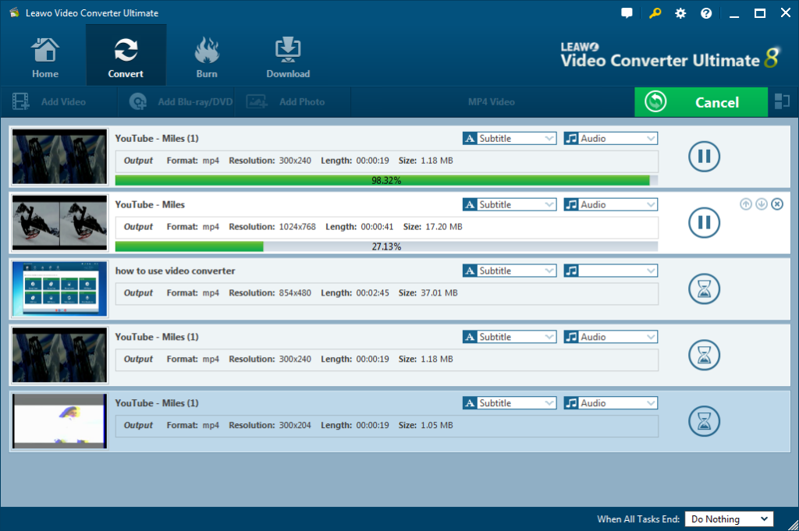Open Subtitle dropdown for the 1.18 MB waiting task
Image resolution: width=799 pixels, height=531 pixels.
point(509,337)
